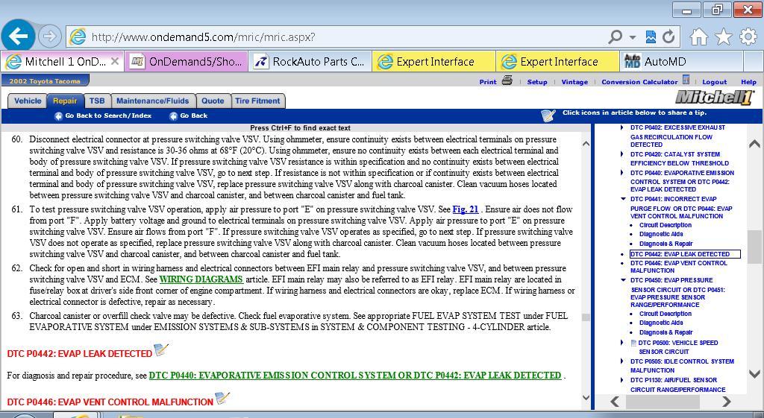Click page icon beside DTC P0500 entry
764x418 pixels.
(633, 343)
